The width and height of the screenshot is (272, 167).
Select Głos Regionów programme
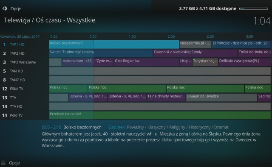[x=146, y=62]
